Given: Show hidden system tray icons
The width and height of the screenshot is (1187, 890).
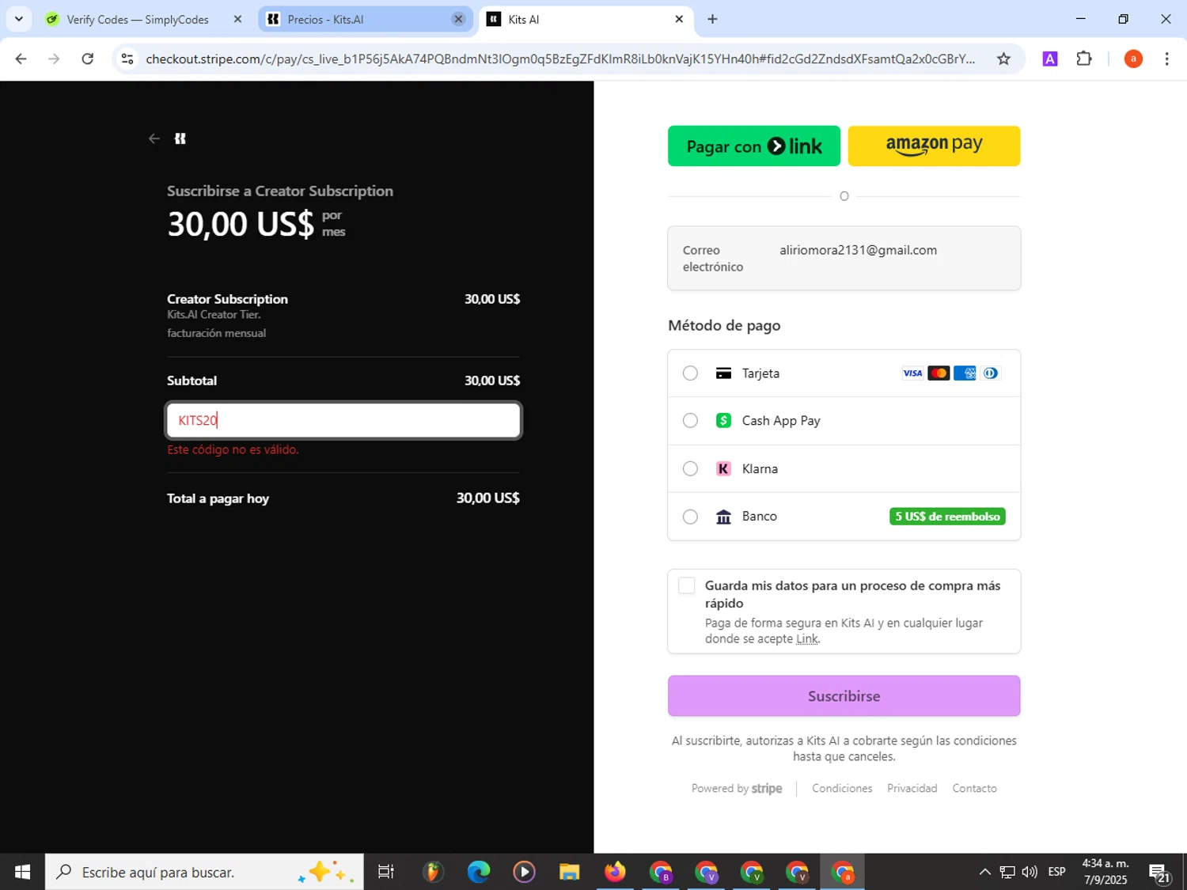Looking at the screenshot, I should click(984, 872).
